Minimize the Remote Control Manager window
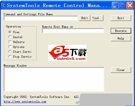The height and width of the screenshot is (106, 135). [x=115, y=5]
